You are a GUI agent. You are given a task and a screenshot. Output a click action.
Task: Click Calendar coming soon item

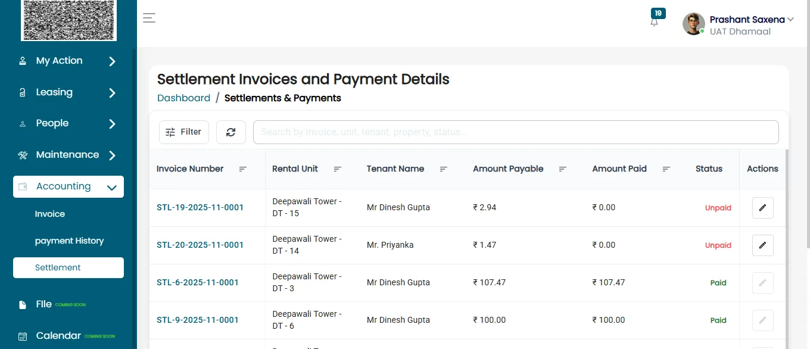point(75,336)
